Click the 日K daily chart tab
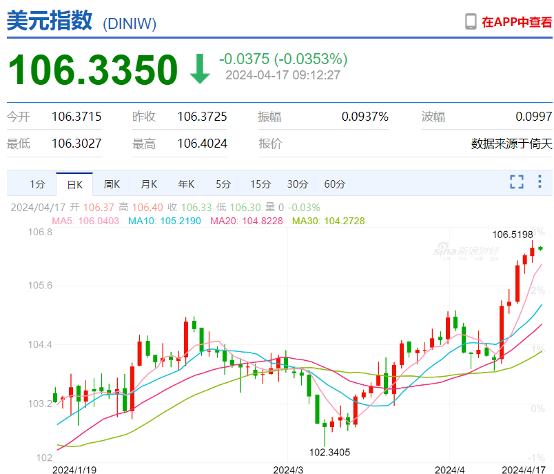Screen dimensions: 554x474 click(x=74, y=184)
